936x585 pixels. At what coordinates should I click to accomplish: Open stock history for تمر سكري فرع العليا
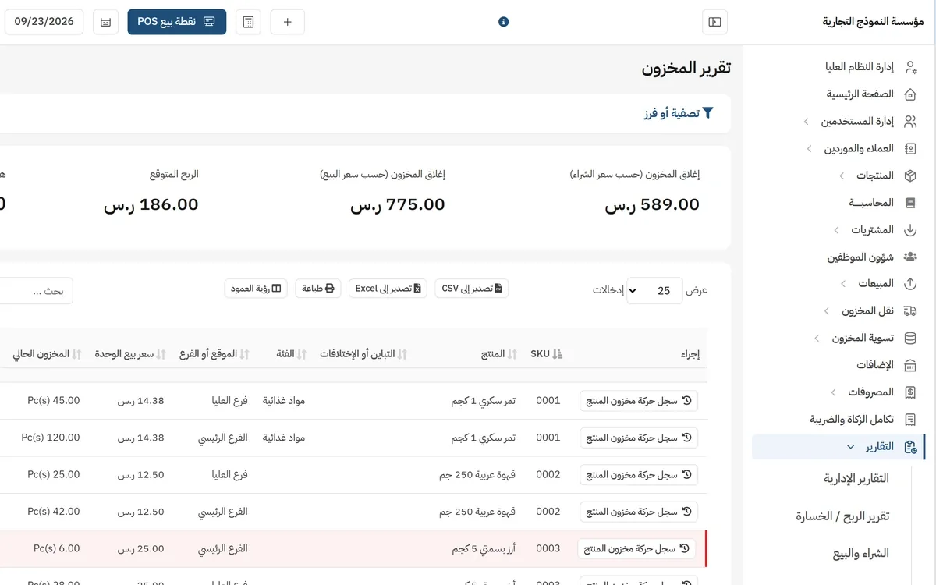(x=639, y=400)
